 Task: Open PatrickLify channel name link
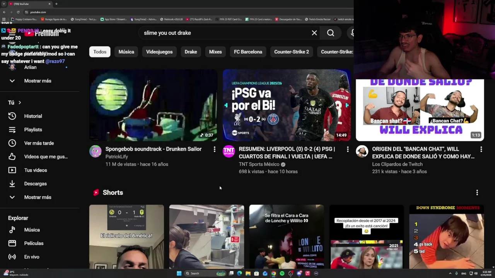coord(116,156)
